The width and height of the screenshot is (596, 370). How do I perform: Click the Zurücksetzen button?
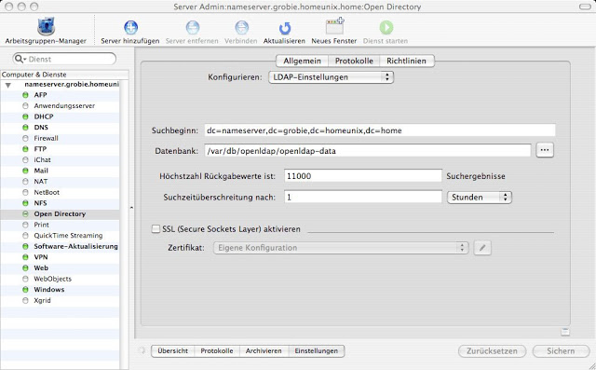tap(493, 351)
